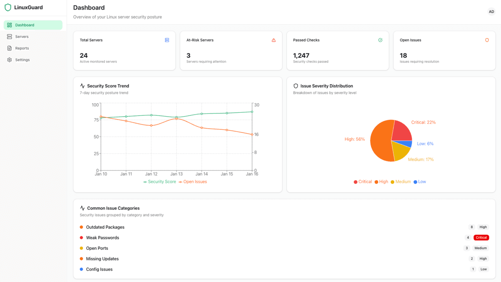This screenshot has height=282, width=501.
Task: Select the Dashboard grid icon in the sidebar
Action: [9, 25]
